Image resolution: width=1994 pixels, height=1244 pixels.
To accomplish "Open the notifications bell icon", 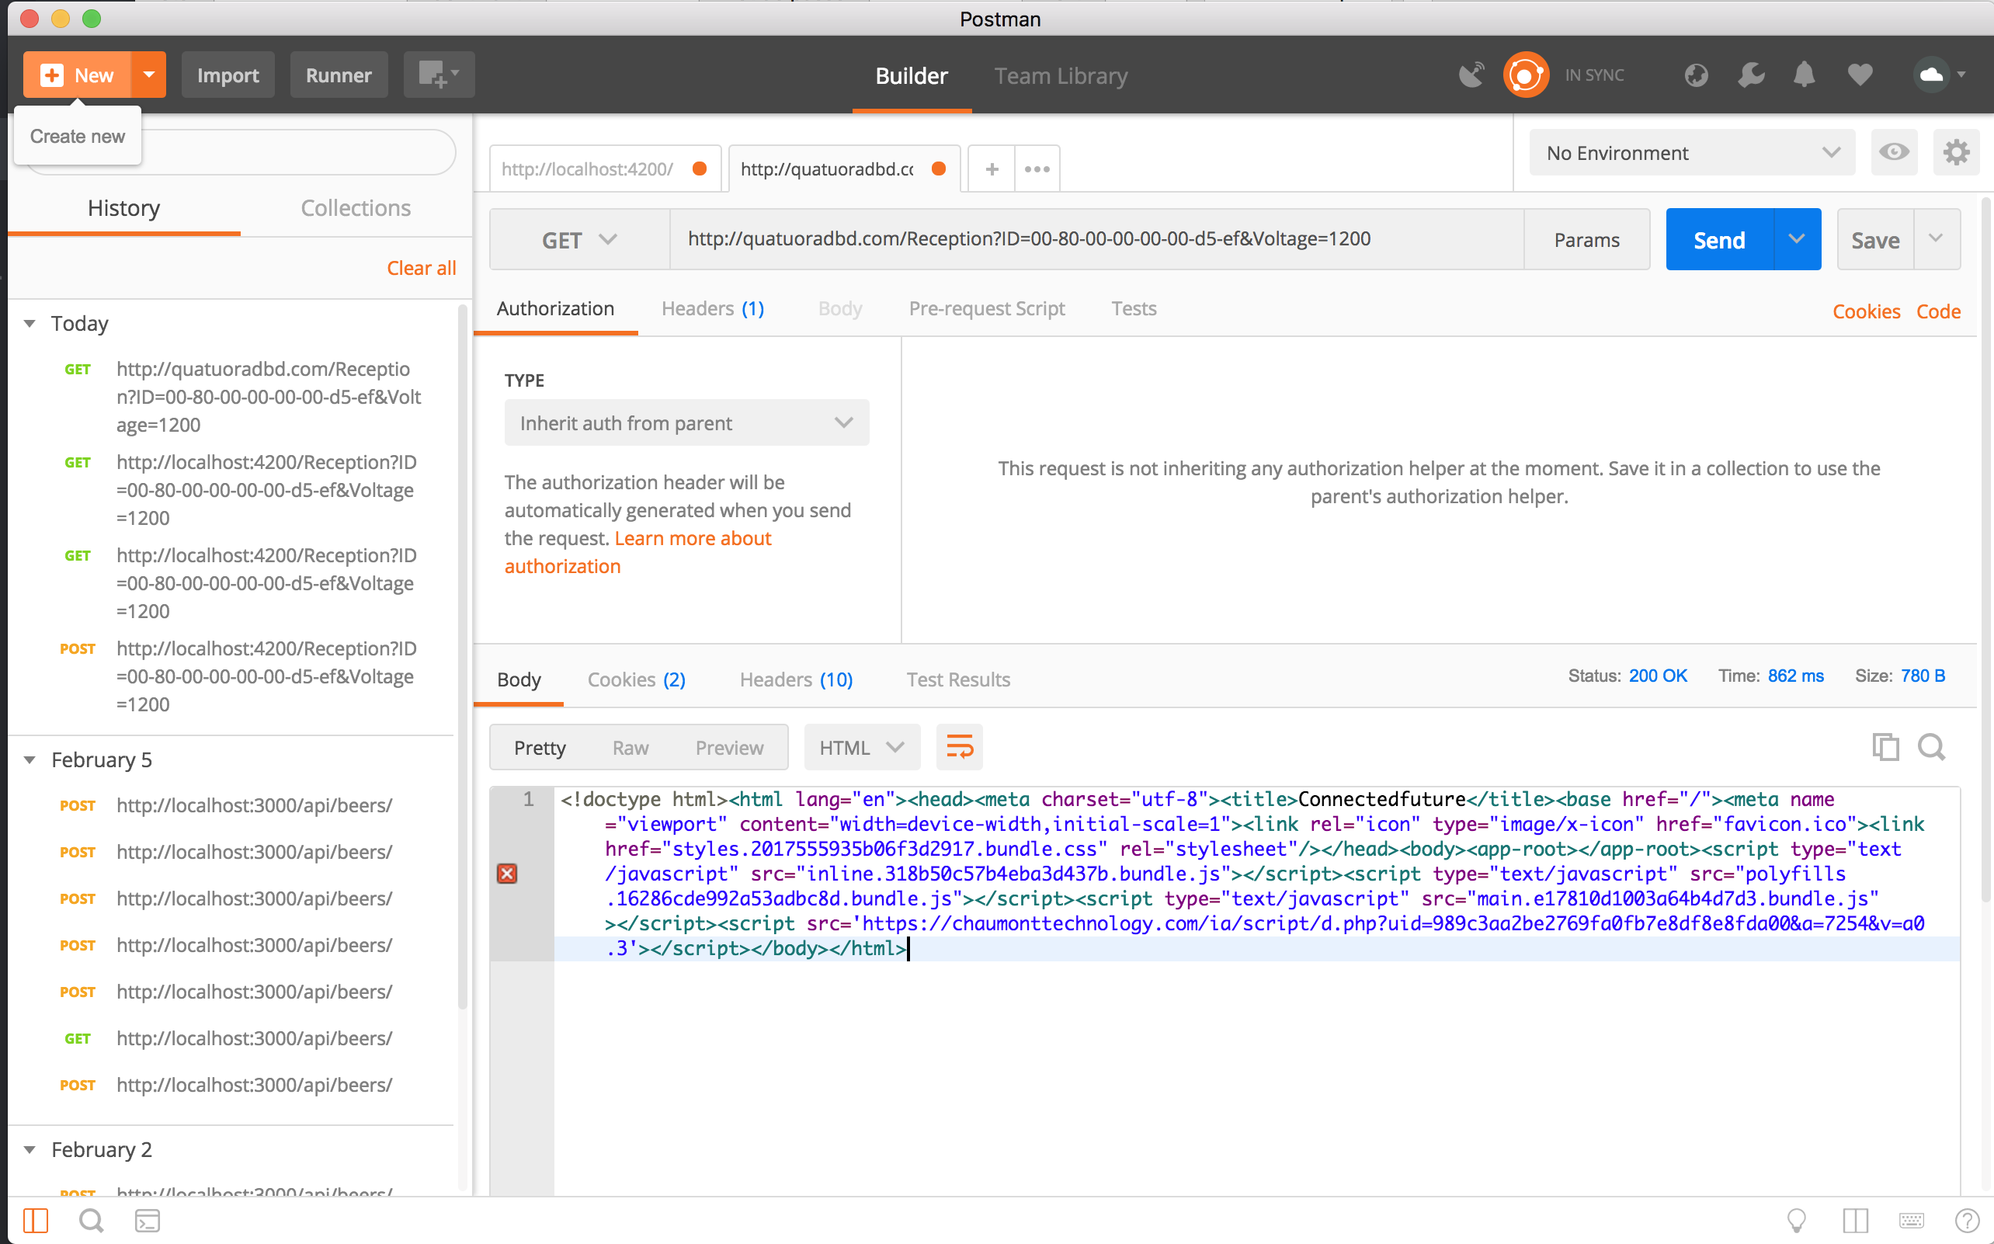I will pos(1804,75).
